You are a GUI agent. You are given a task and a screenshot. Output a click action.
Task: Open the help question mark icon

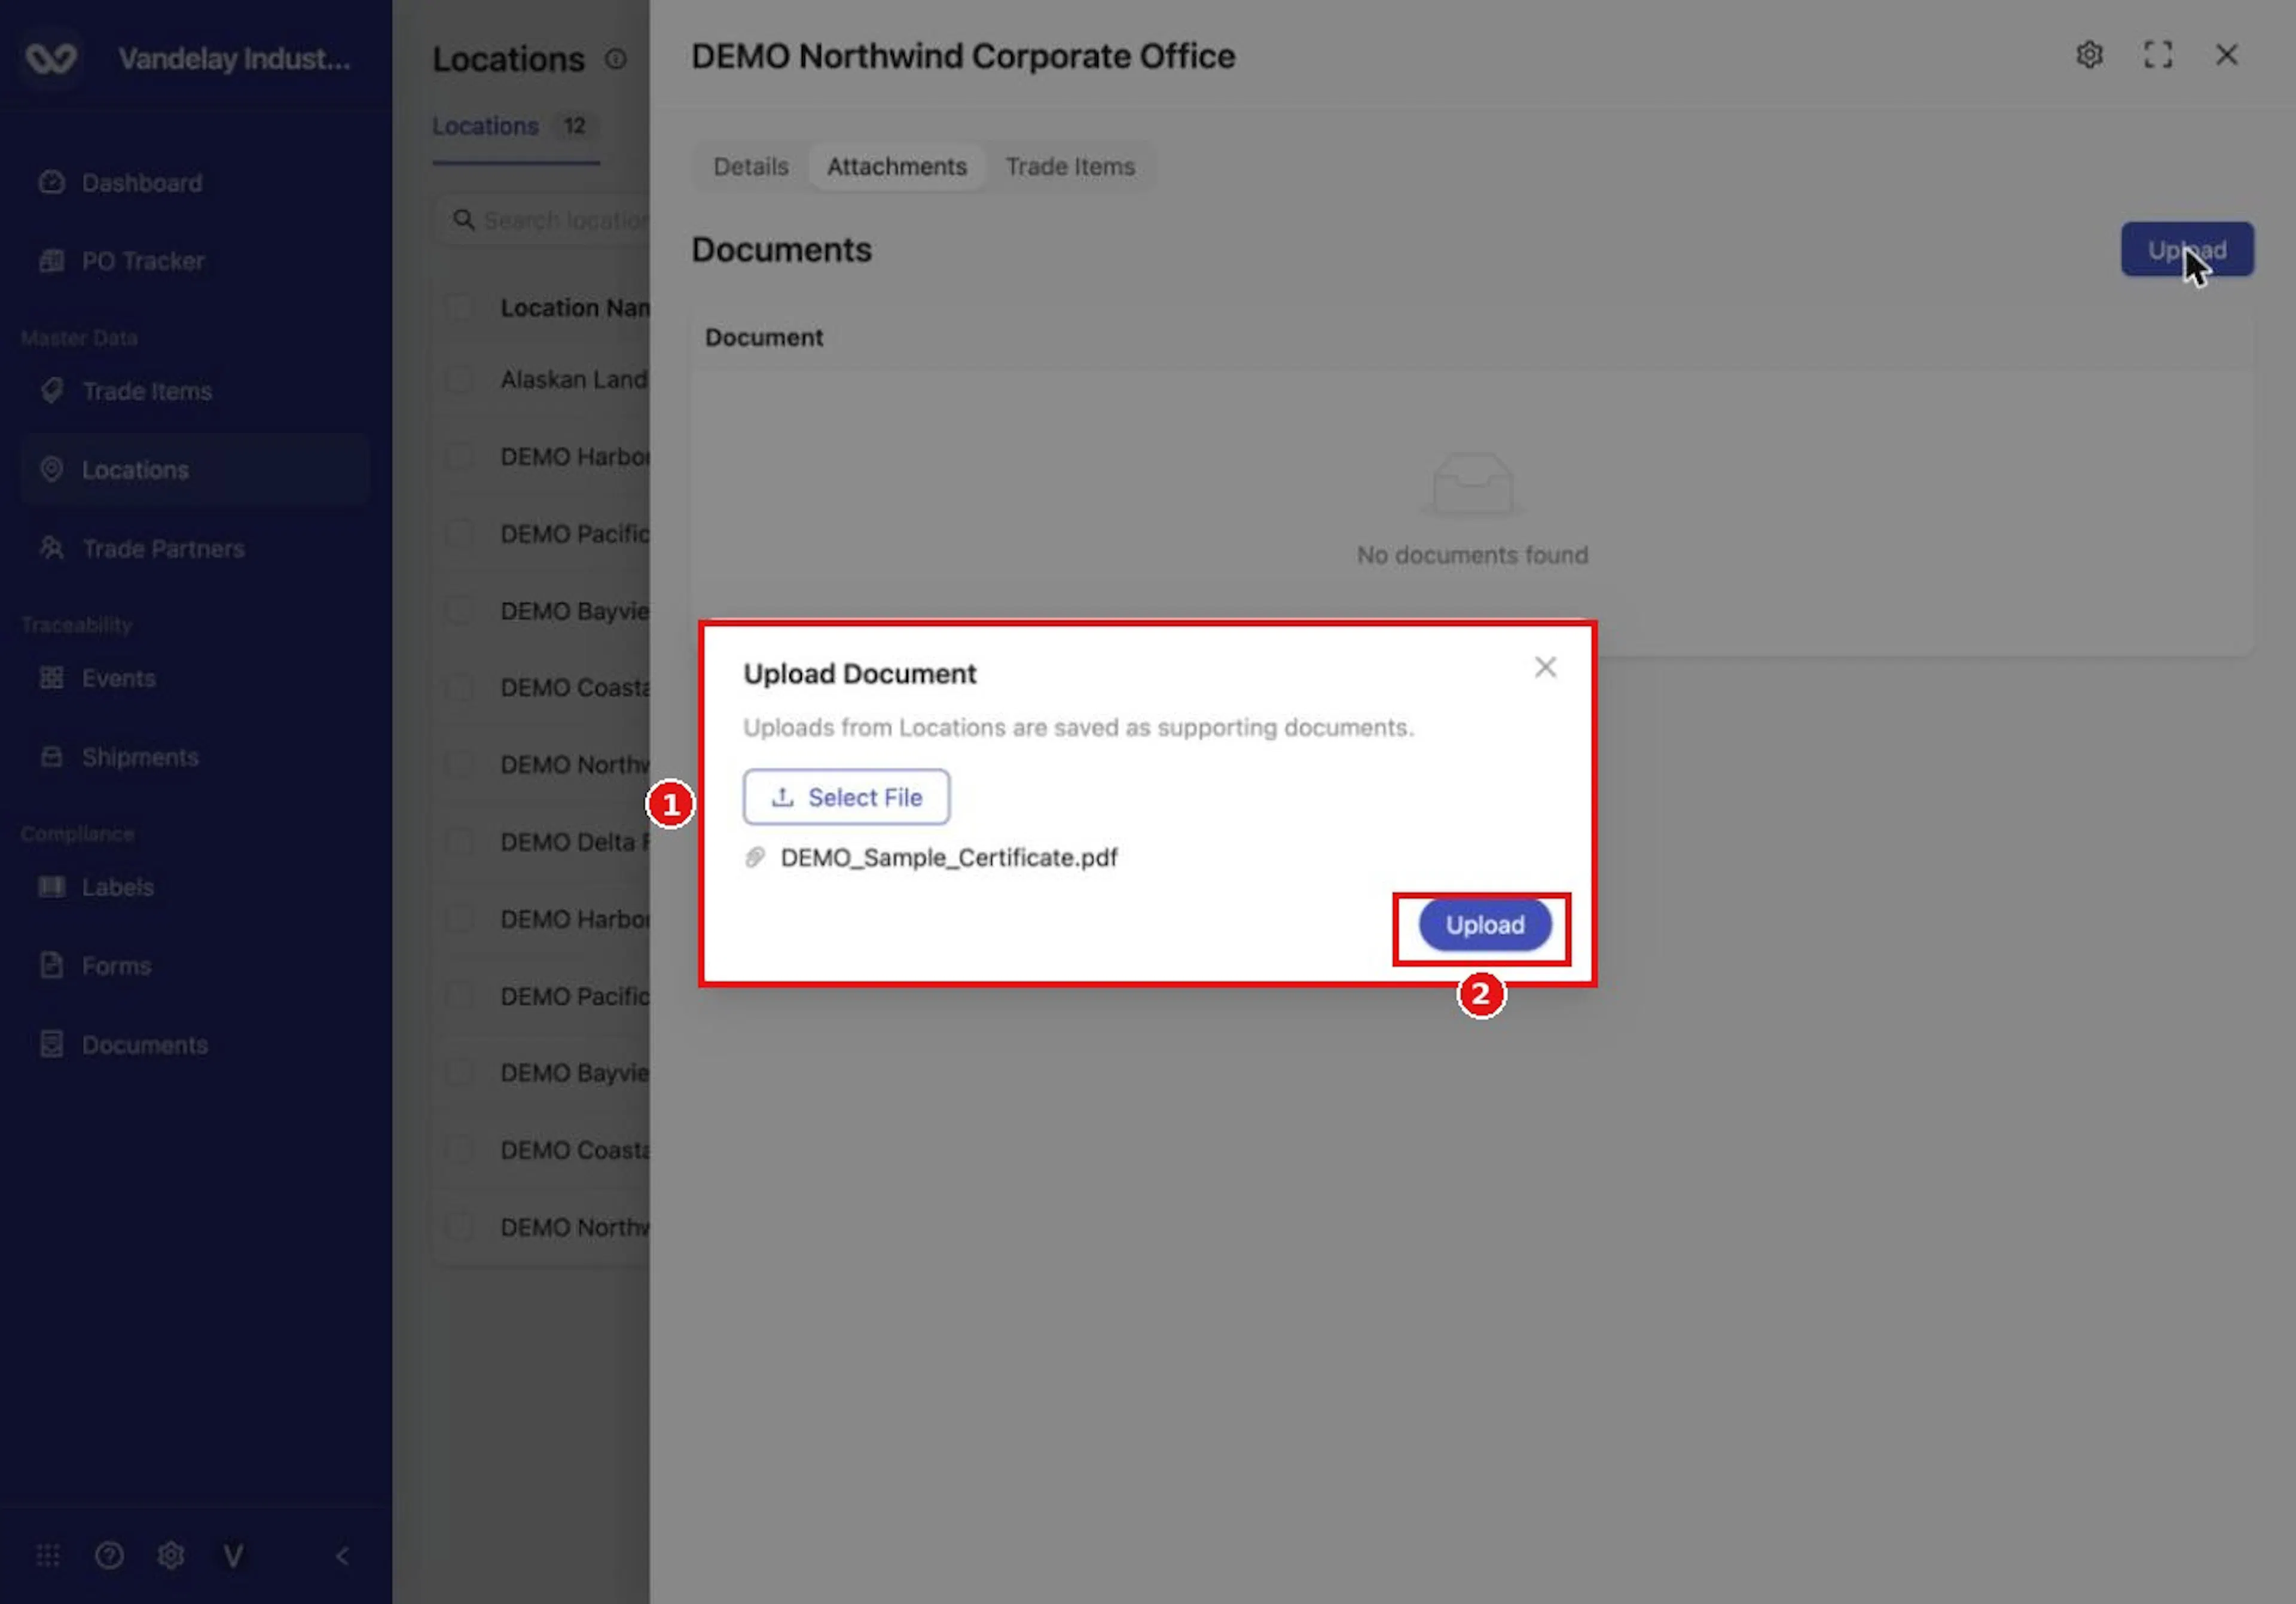[109, 1555]
